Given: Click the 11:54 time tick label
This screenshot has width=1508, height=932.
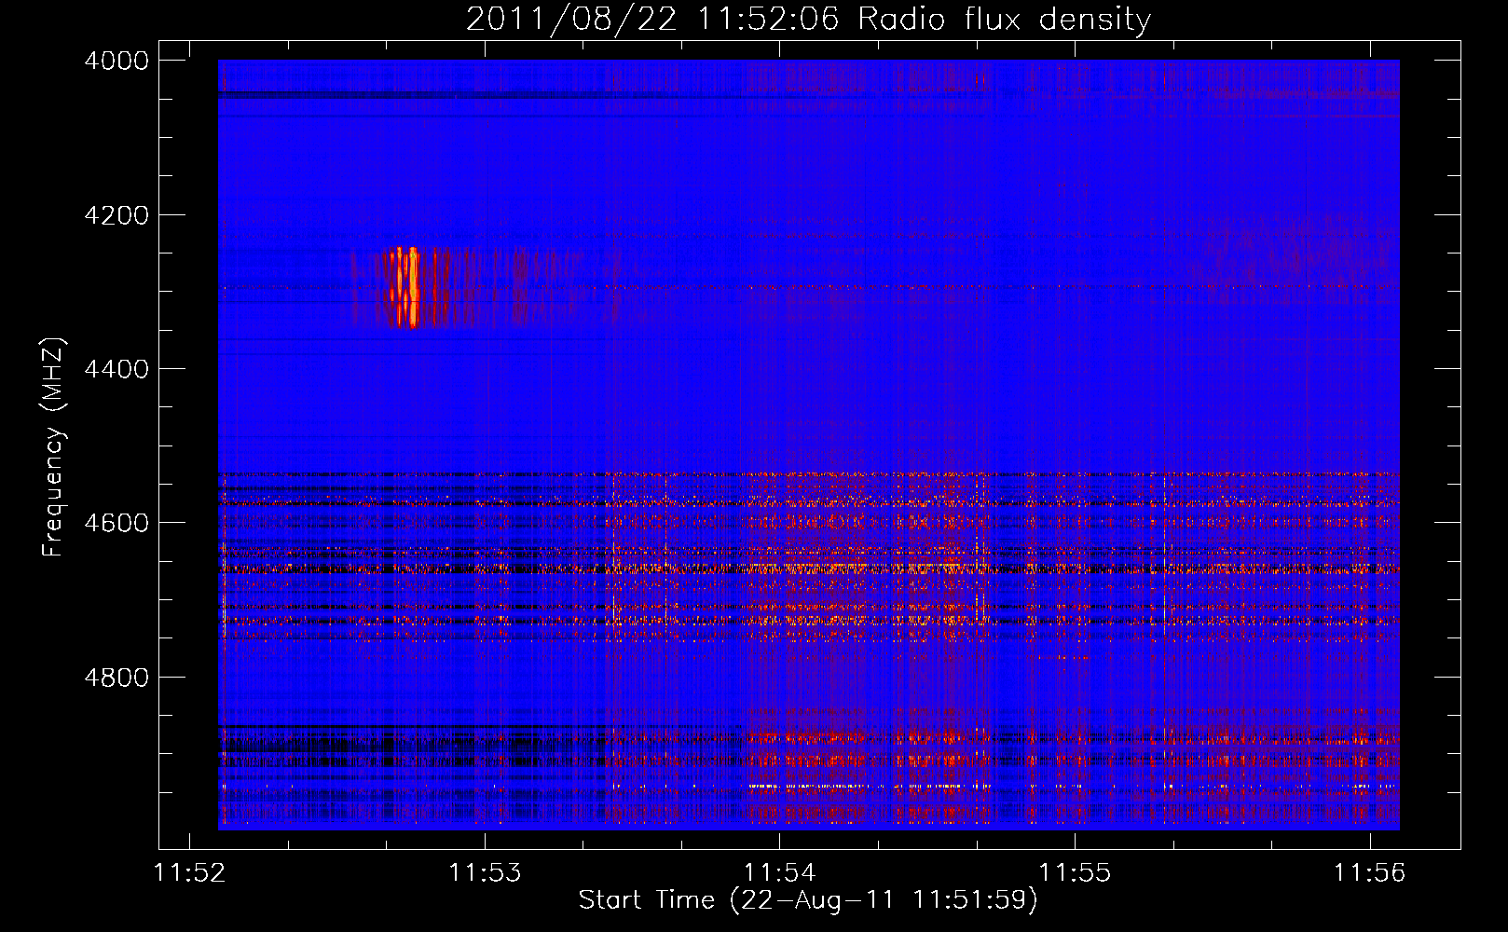Looking at the screenshot, I should 780,872.
